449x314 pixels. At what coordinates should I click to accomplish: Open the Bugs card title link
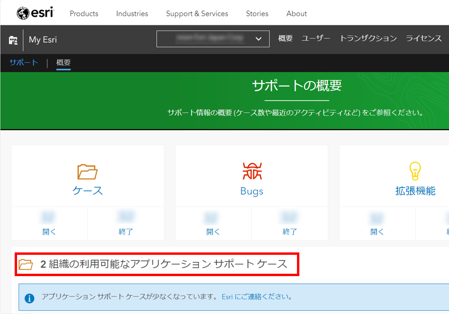coord(251,191)
